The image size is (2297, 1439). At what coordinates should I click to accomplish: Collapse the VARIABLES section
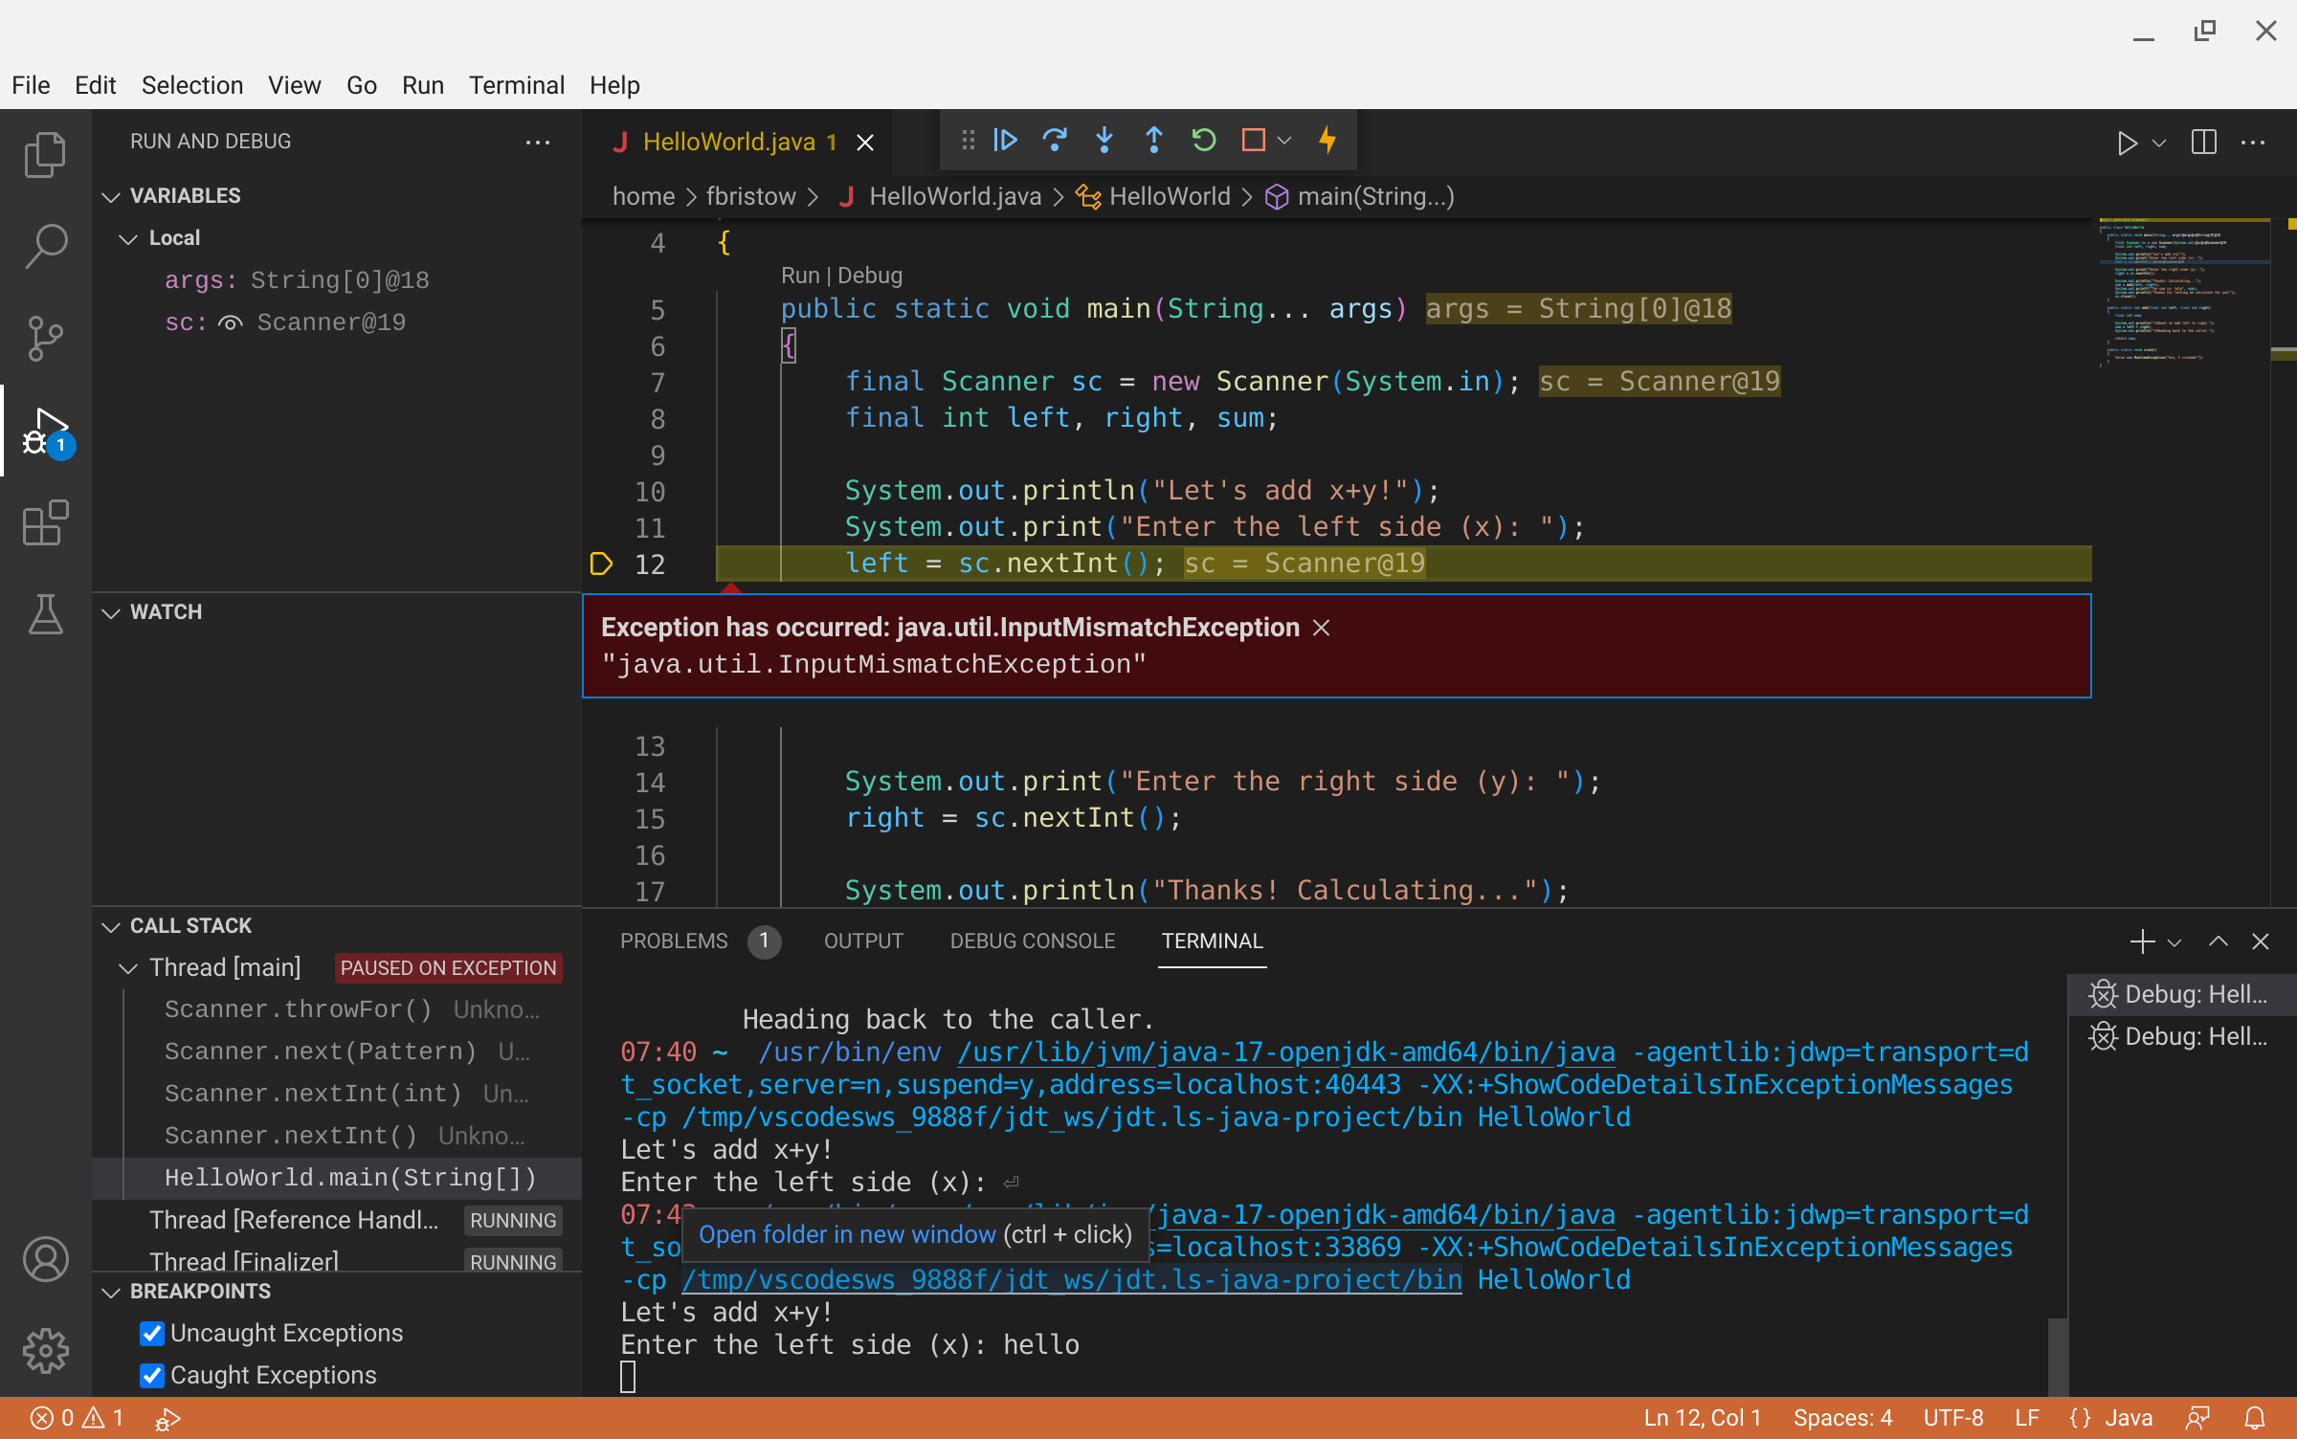111,196
